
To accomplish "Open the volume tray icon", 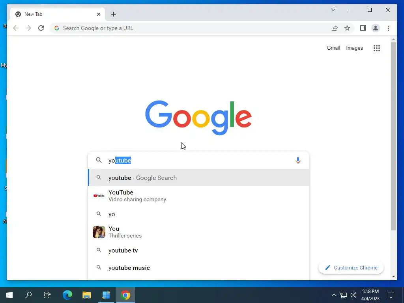I will (353, 295).
